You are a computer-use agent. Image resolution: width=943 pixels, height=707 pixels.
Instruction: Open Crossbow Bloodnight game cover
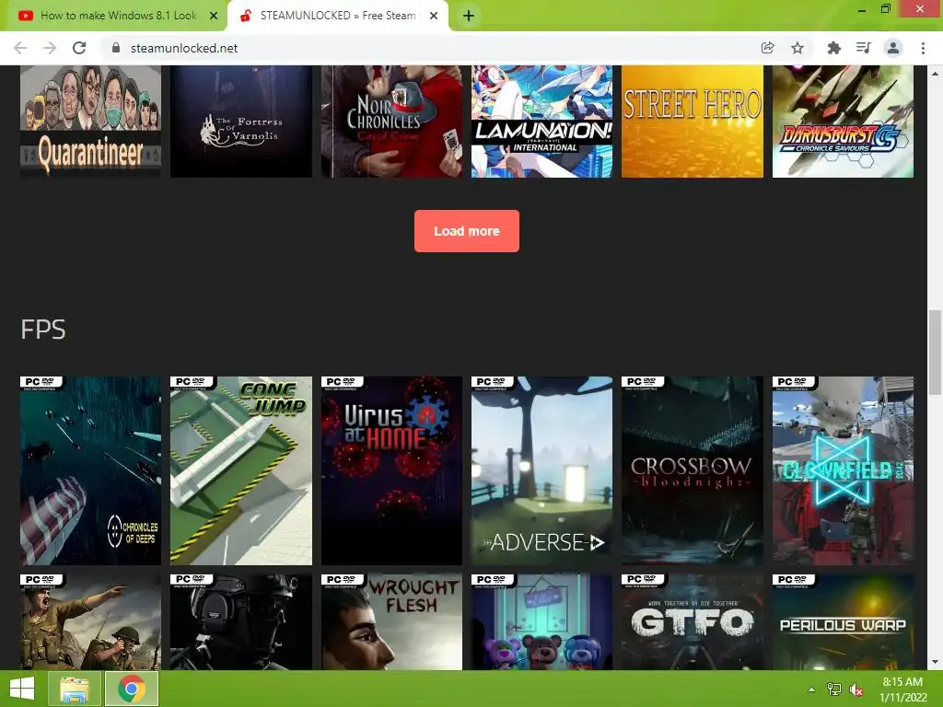point(693,470)
